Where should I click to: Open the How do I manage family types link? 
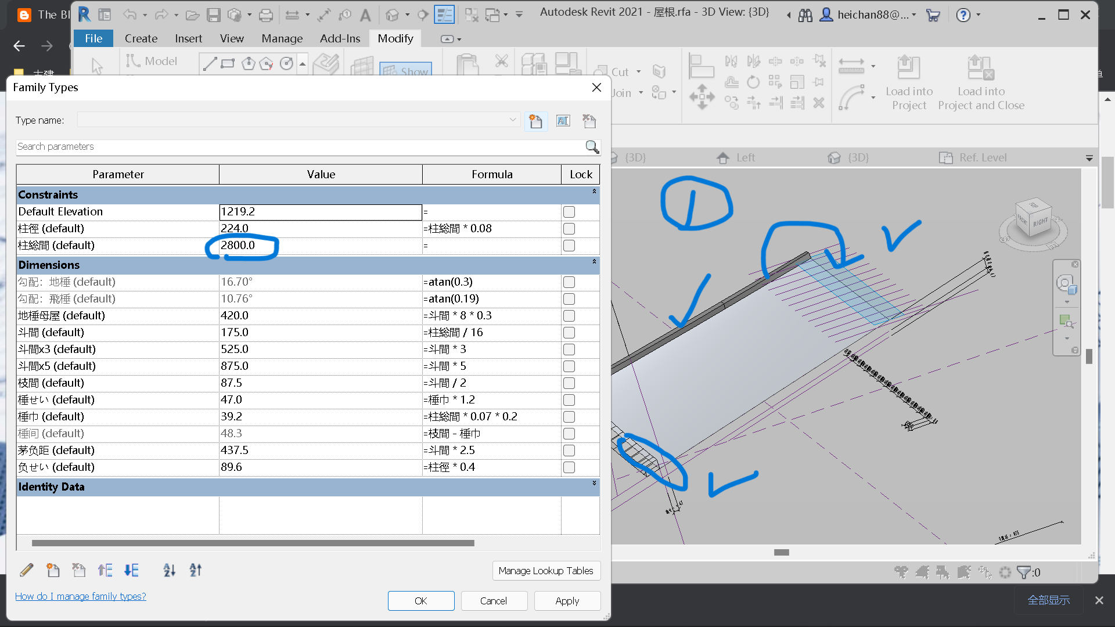tap(80, 596)
